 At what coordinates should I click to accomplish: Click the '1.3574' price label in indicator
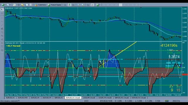(174, 57)
